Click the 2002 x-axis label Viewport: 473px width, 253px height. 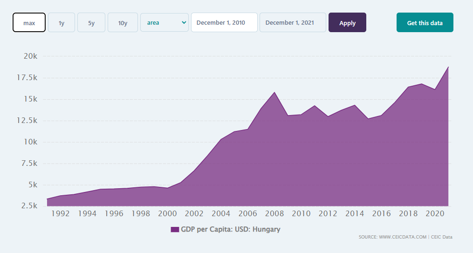coord(194,213)
